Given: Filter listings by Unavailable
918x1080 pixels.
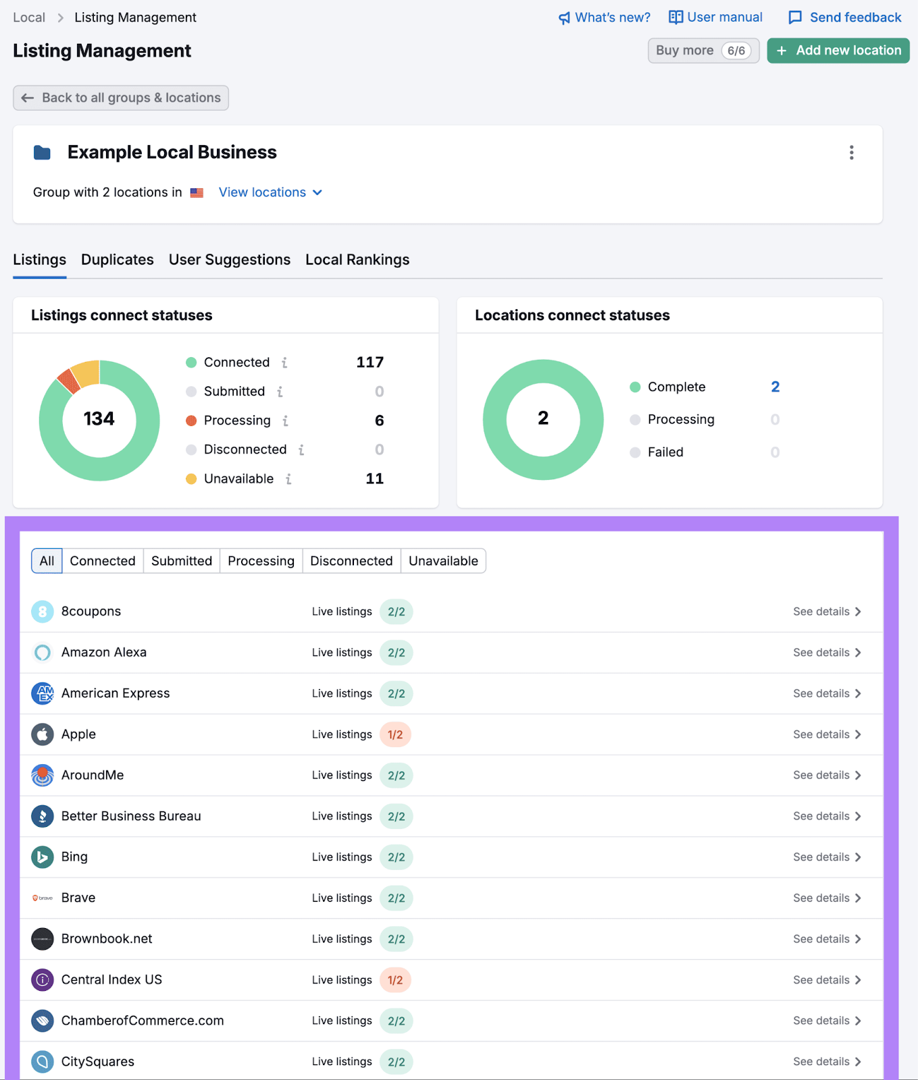Looking at the screenshot, I should (443, 561).
